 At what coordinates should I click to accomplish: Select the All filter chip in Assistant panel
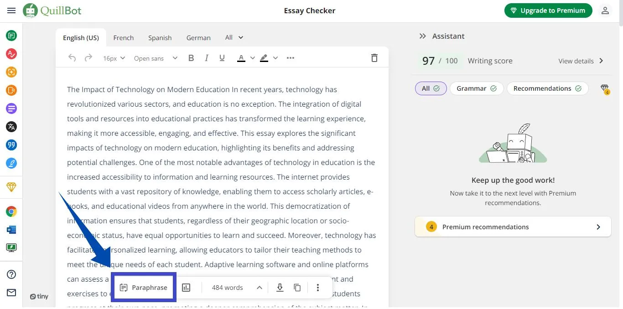tap(431, 88)
